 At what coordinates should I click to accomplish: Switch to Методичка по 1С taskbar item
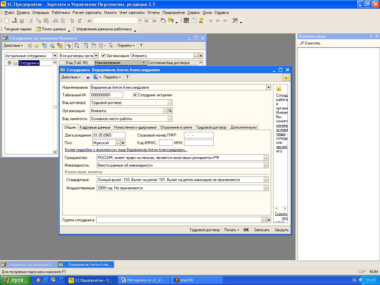pos(143,280)
